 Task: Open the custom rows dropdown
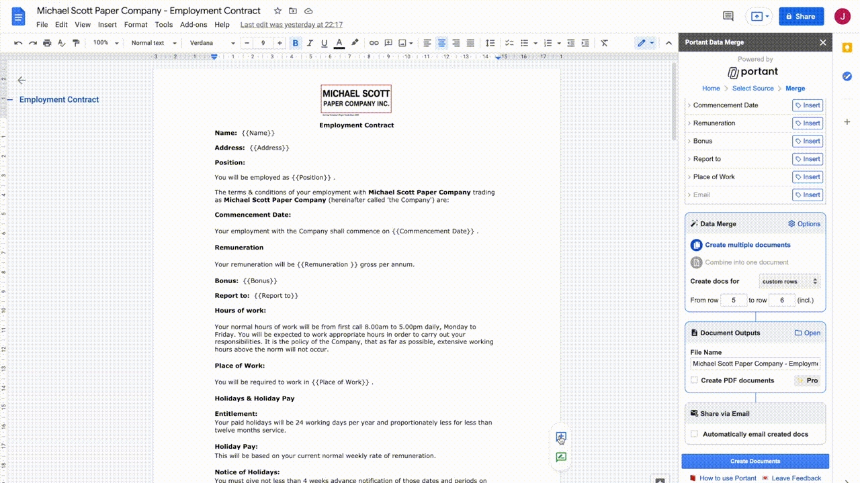click(x=789, y=282)
